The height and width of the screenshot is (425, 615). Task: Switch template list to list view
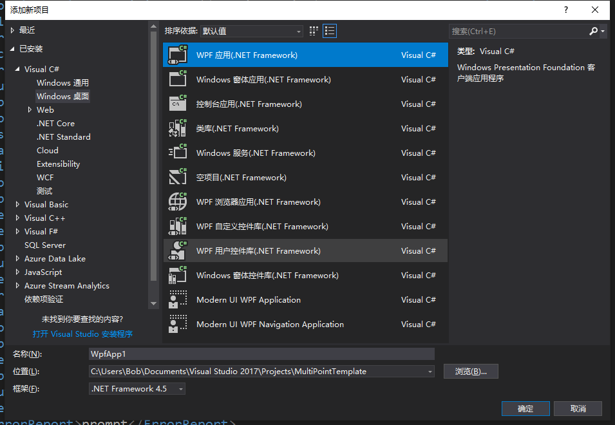tap(330, 30)
